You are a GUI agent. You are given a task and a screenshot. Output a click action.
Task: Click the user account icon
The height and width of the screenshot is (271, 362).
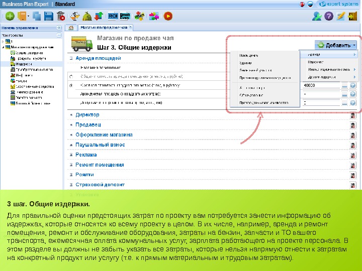pos(317,16)
